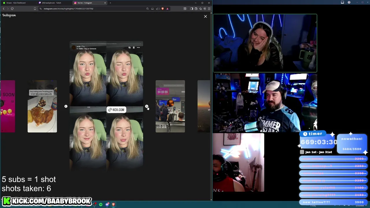Click the address bar URL
370x208 pixels.
point(69,9)
